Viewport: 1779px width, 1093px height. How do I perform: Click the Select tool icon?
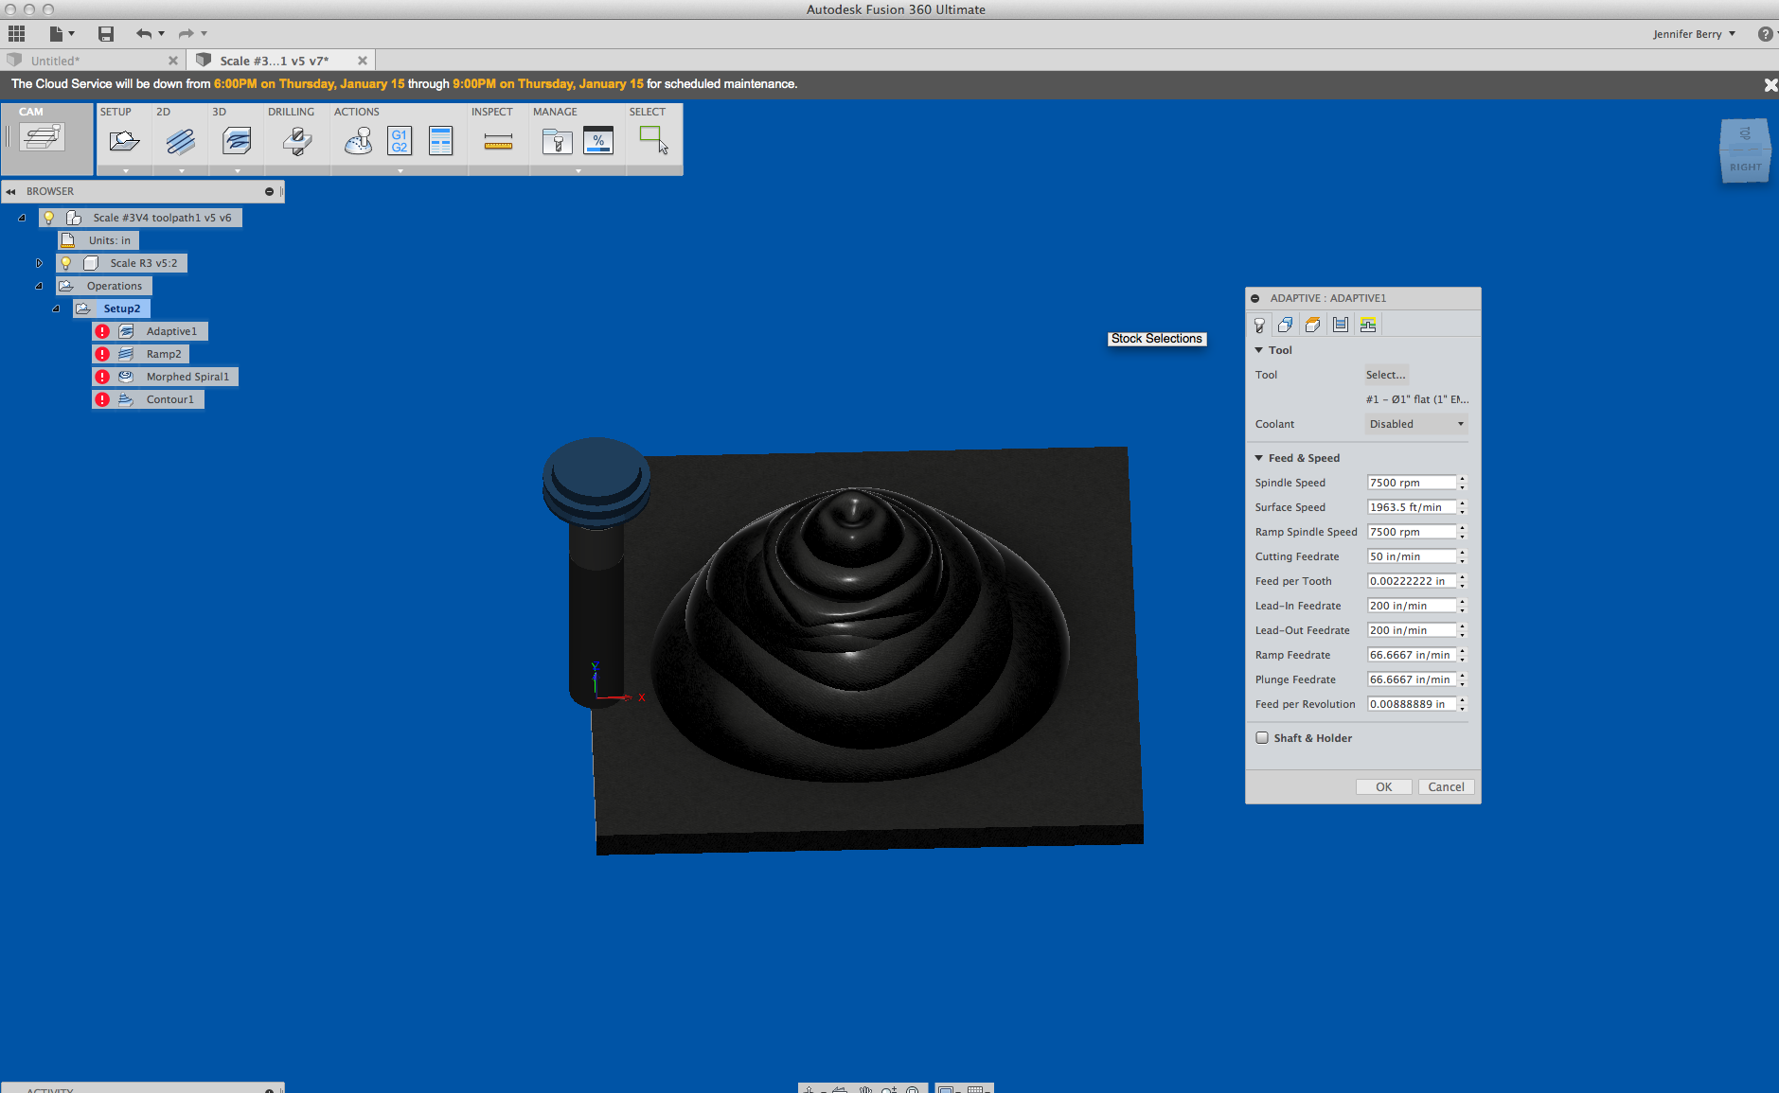653,140
